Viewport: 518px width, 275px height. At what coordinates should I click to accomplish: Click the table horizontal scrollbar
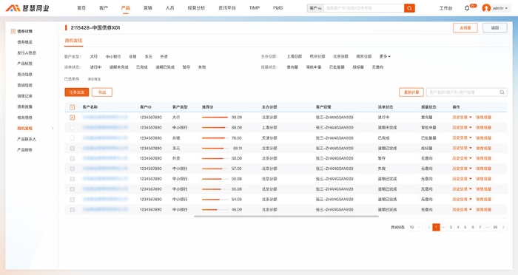(286, 217)
